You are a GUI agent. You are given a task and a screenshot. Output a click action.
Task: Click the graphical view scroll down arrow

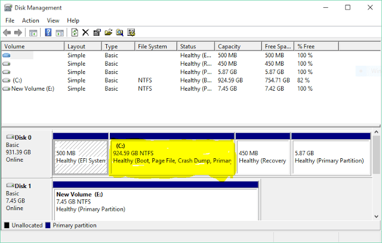pos(377,217)
